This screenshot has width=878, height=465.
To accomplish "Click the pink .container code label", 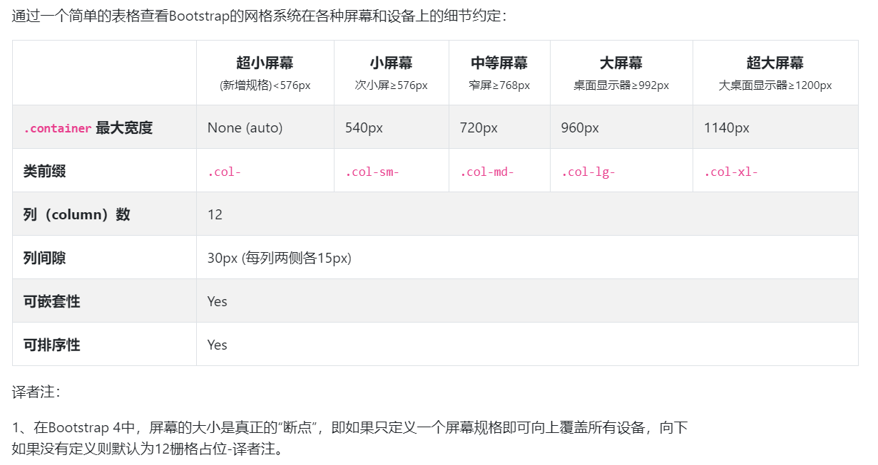I will point(57,129).
